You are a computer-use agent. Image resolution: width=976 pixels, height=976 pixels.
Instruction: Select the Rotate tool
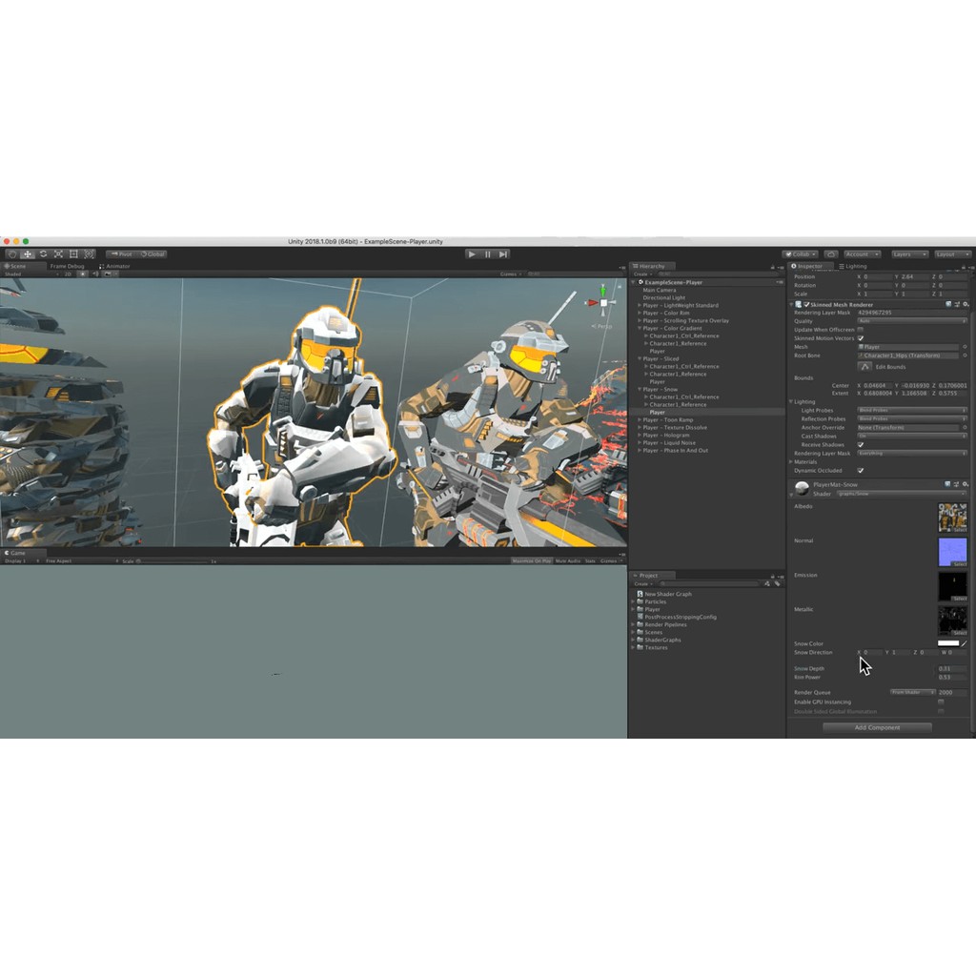43,254
